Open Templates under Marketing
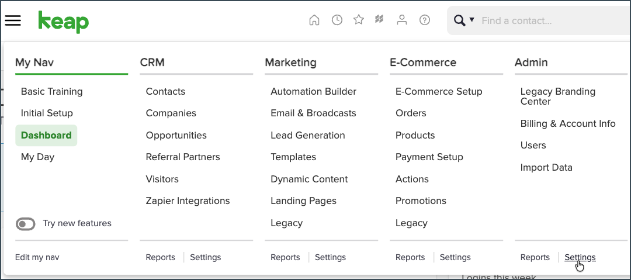The width and height of the screenshot is (631, 280). (293, 157)
